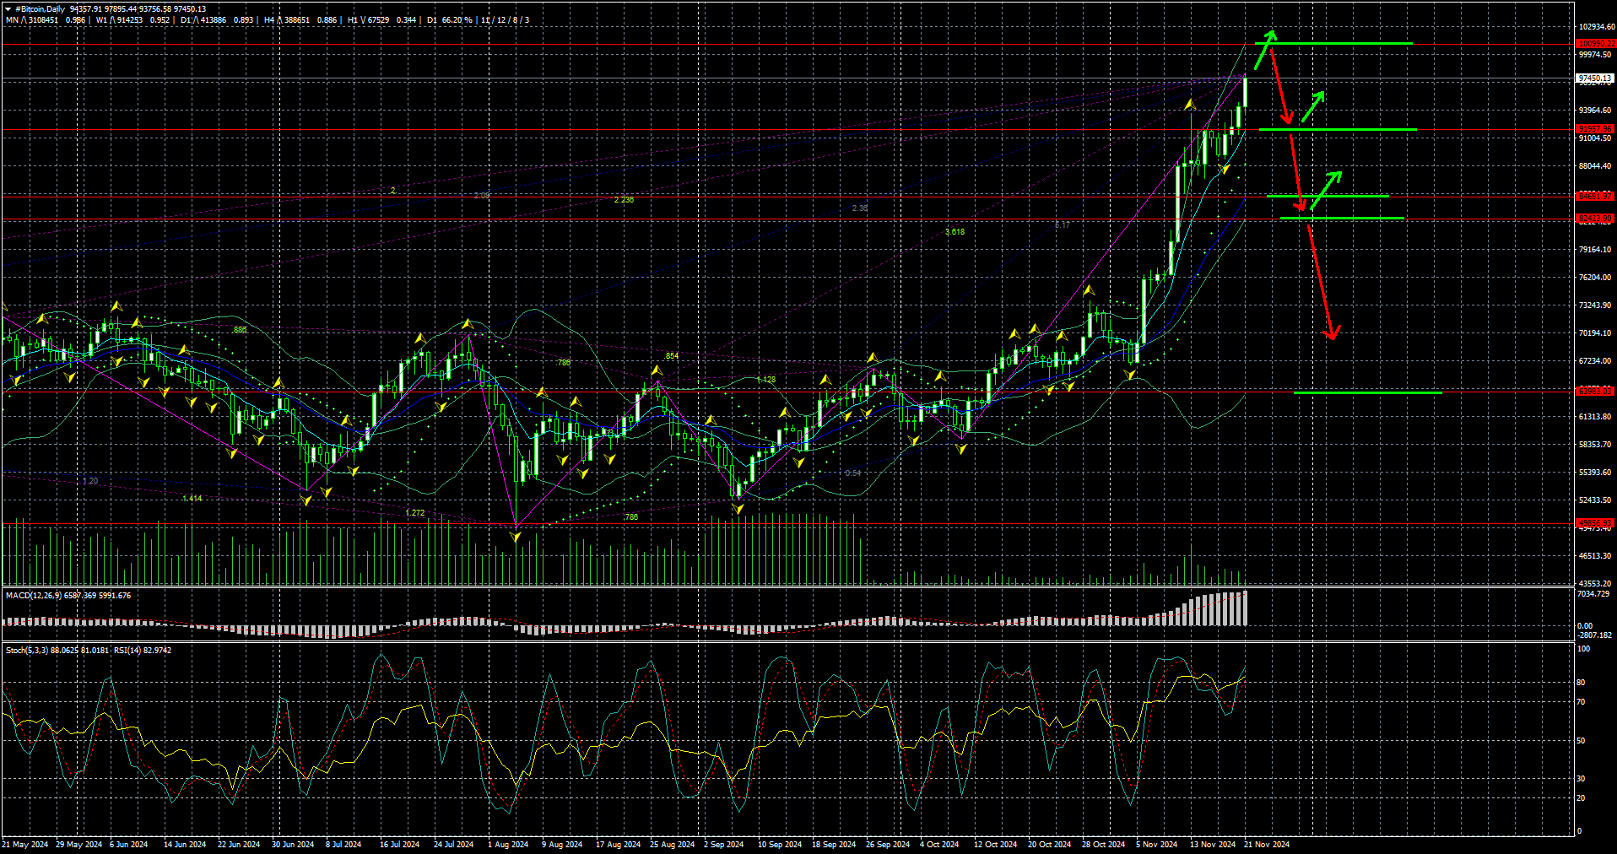
Task: Click the 58353.70 price scale label
Action: tap(1596, 445)
